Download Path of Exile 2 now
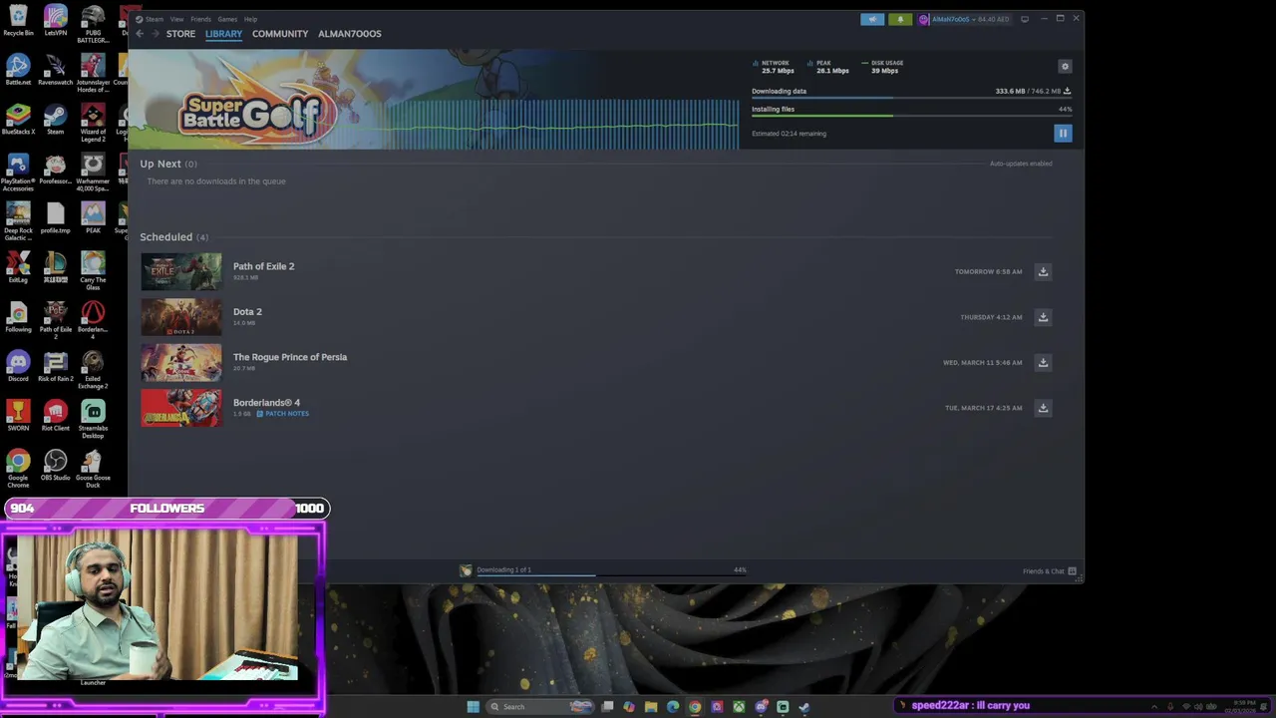The width and height of the screenshot is (1276, 718). click(x=1043, y=271)
